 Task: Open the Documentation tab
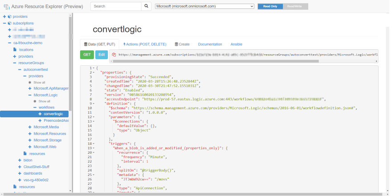[x=210, y=44]
